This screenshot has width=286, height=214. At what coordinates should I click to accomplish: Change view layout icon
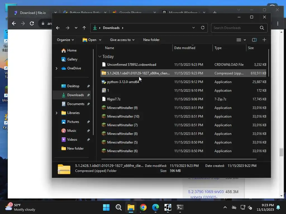coord(239,40)
